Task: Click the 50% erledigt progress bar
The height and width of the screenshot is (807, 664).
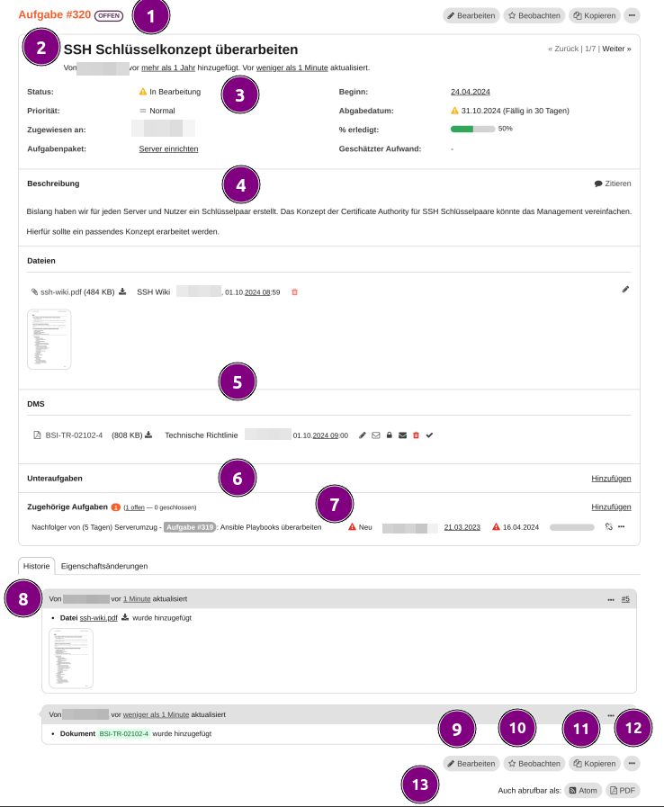Action: click(x=472, y=129)
